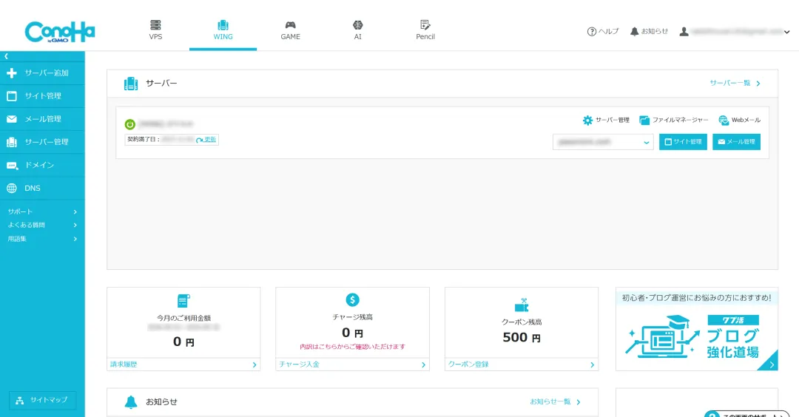
Task: Open ヘルプ help link
Action: point(603,32)
